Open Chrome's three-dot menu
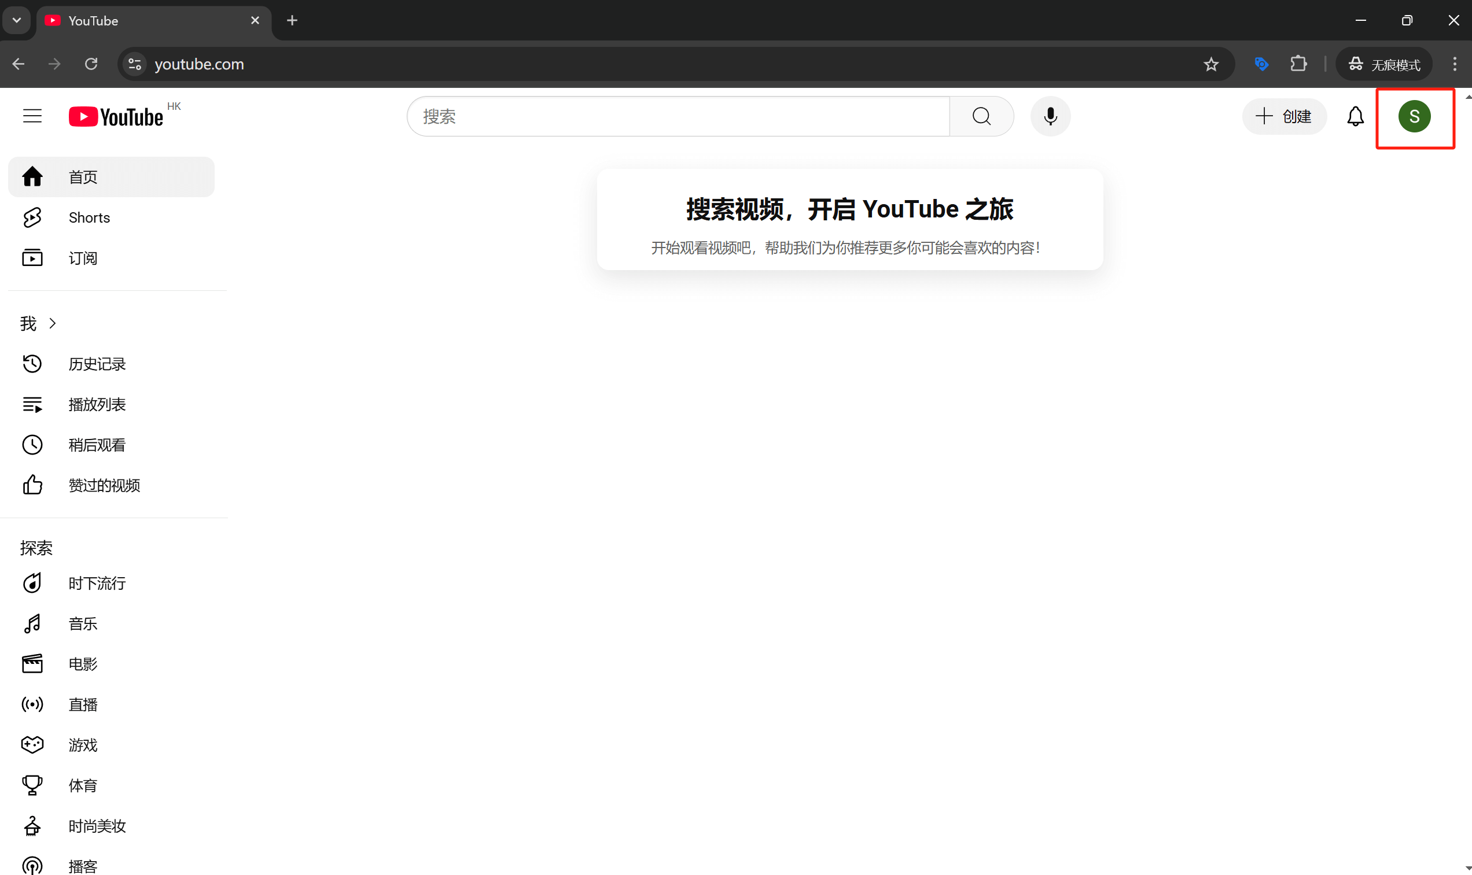This screenshot has width=1472, height=875. pos(1454,64)
